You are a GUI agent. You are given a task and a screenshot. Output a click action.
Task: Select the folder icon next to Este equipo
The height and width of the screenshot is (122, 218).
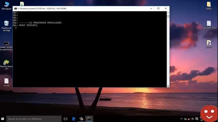point(22,4)
